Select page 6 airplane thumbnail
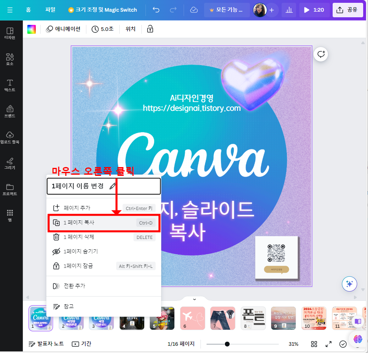The image size is (368, 353). click(192, 318)
